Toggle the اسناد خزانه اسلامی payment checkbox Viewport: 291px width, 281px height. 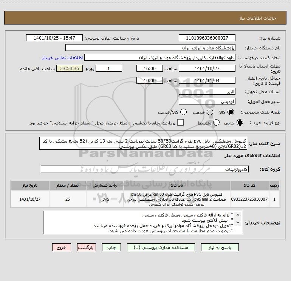180,123
